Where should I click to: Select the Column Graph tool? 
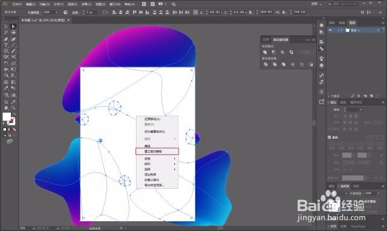(13, 95)
